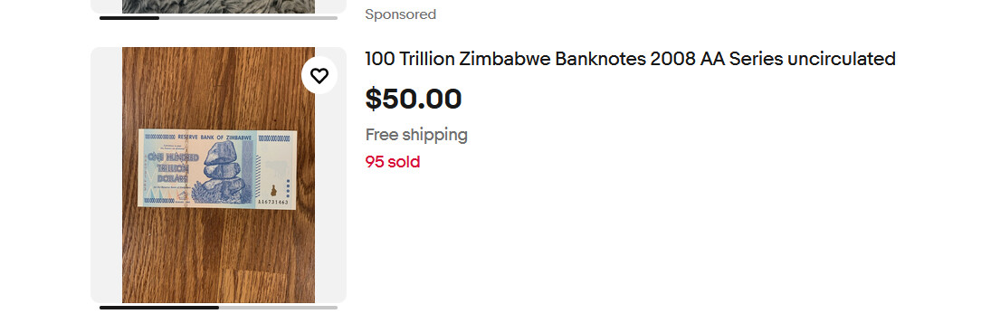This screenshot has width=981, height=333.
Task: Open the banknote photo on wooden table
Action: (x=218, y=175)
